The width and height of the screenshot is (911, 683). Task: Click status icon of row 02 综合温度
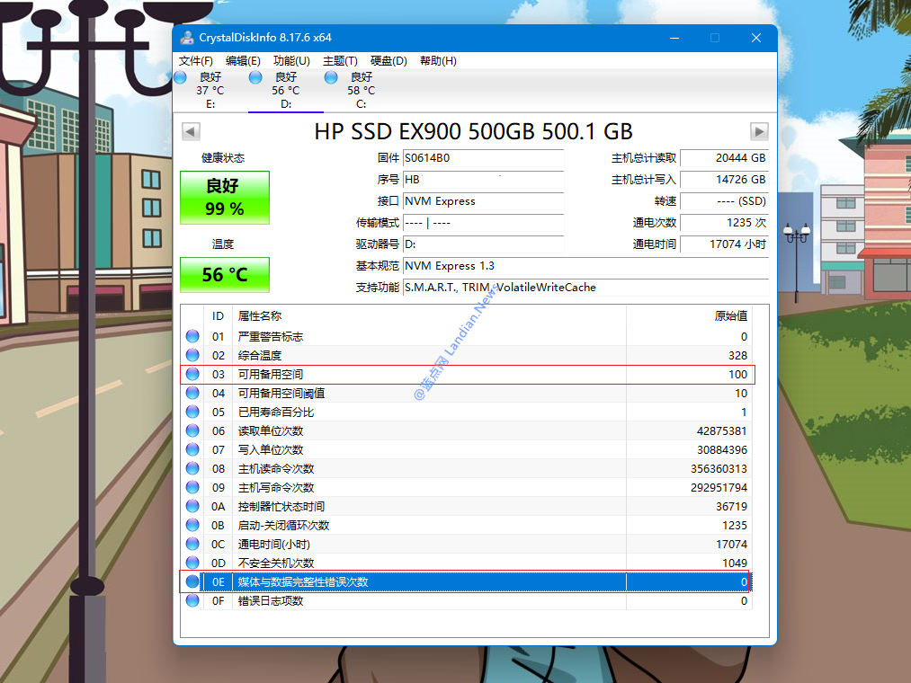[192, 355]
